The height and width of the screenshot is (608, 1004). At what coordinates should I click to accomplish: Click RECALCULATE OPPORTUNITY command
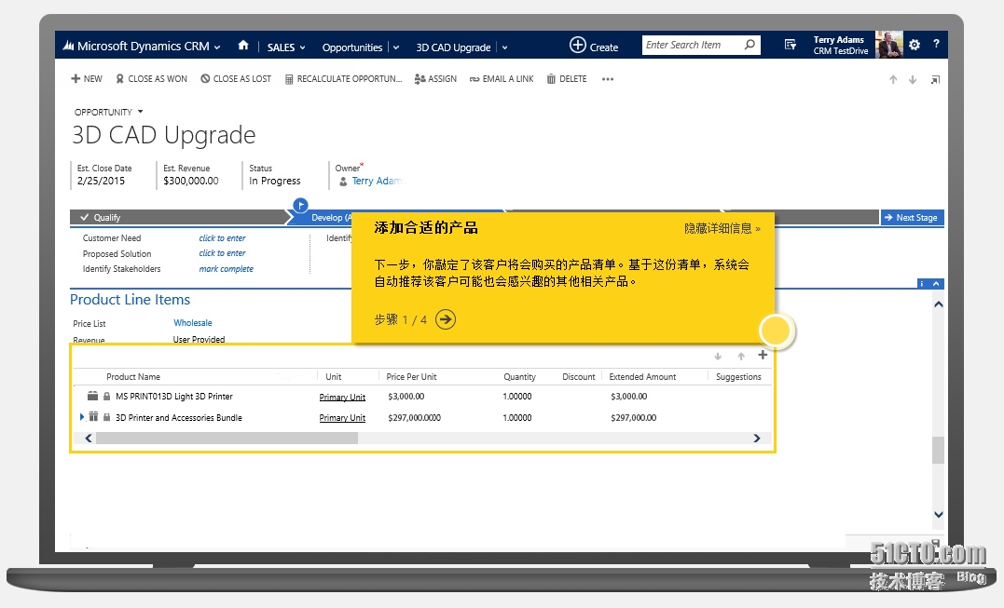[343, 78]
